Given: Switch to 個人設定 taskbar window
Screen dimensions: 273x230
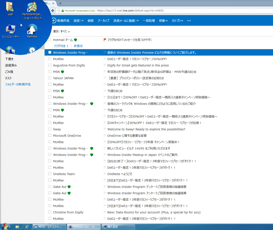Looking at the screenshot, I should [118, 227].
